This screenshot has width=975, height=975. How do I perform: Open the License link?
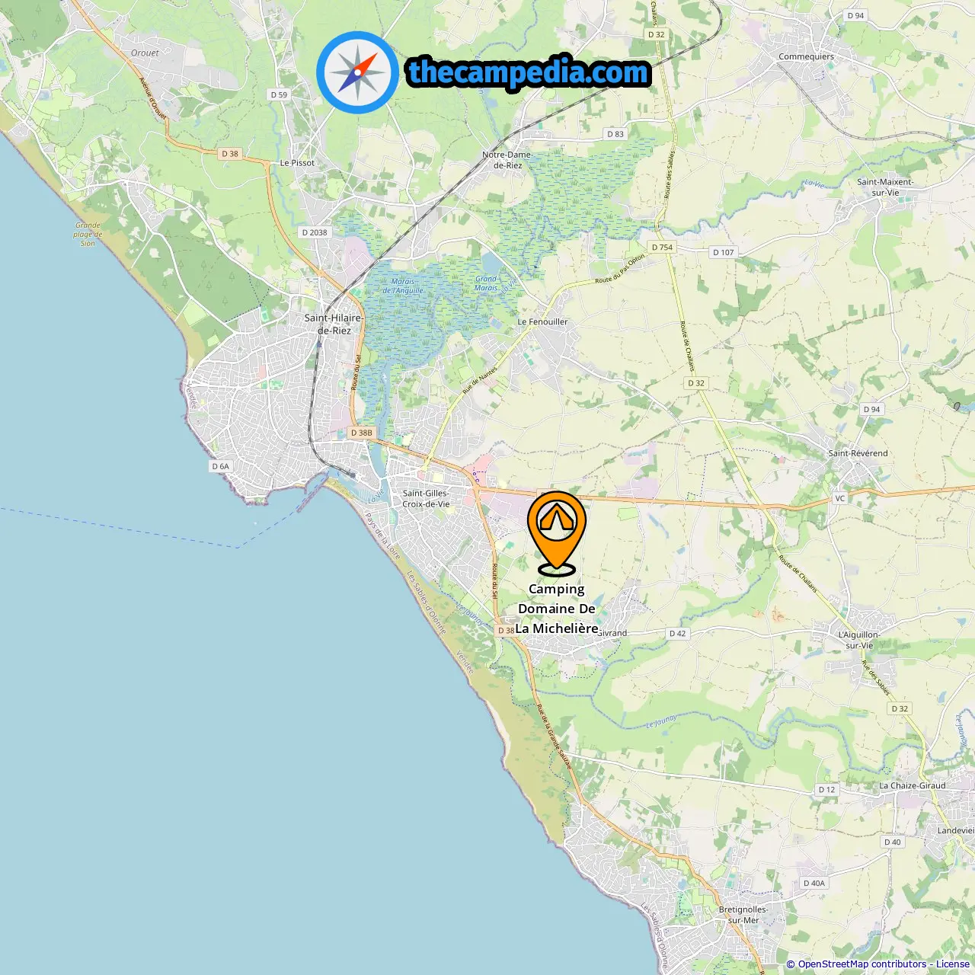[x=953, y=964]
